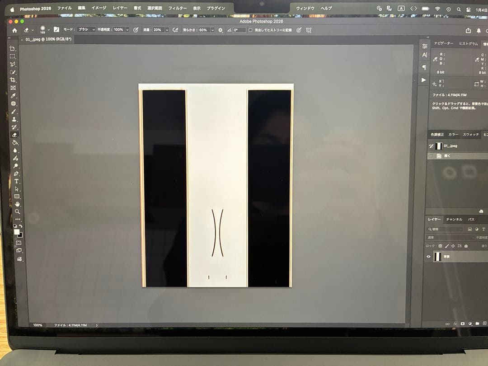Enable the Erase to History checkbox
Viewport: 488px width, 366px height.
tap(250, 30)
